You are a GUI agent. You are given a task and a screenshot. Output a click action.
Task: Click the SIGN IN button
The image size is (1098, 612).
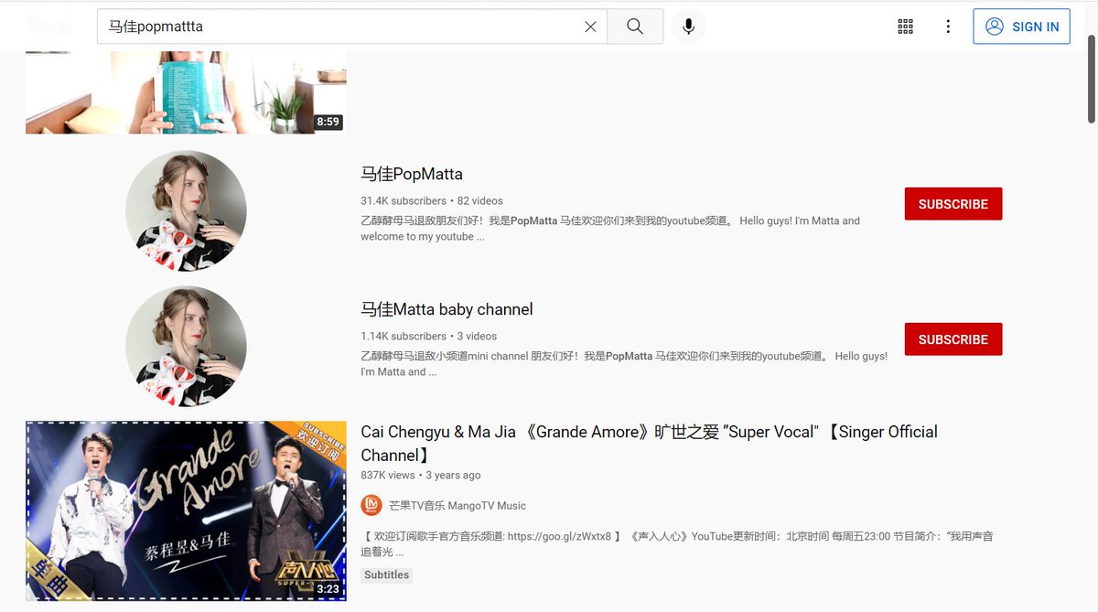point(1022,27)
